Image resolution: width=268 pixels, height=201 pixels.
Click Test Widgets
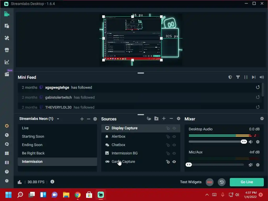click(191, 182)
